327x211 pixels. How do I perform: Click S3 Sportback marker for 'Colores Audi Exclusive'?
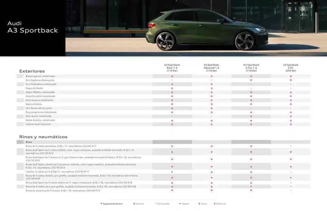[x=291, y=124]
